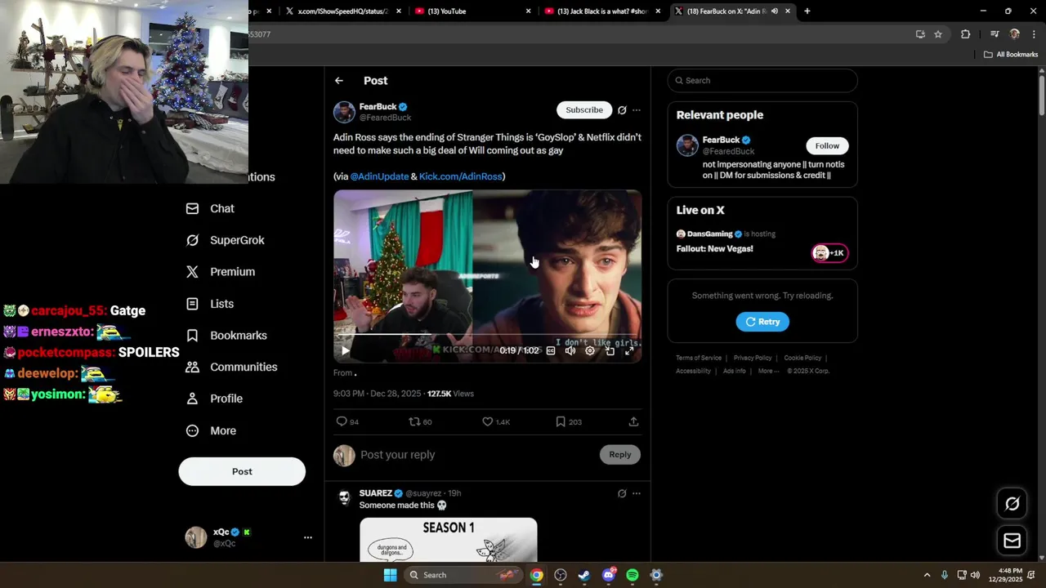The width and height of the screenshot is (1046, 588).
Task: Open the All Bookmarks folder
Action: tap(1011, 55)
